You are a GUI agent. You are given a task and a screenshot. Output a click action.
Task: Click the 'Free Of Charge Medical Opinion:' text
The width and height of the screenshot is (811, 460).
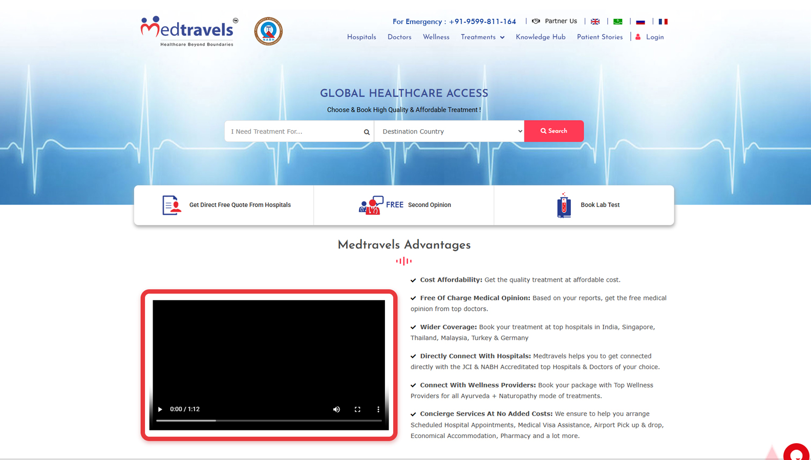[x=475, y=298]
